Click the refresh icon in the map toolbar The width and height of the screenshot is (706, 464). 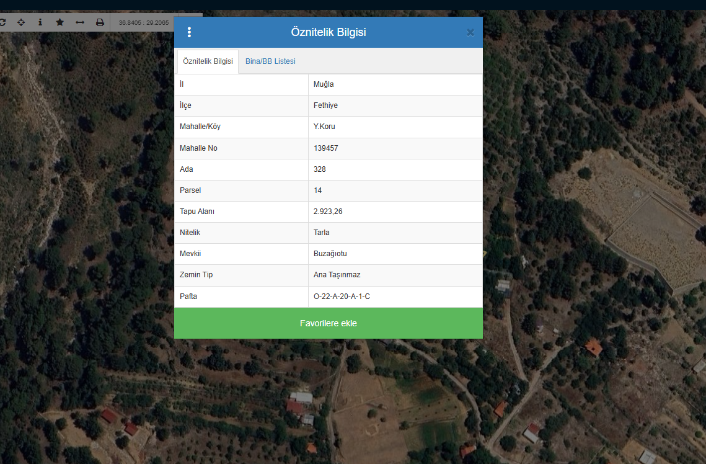pyautogui.click(x=2, y=22)
